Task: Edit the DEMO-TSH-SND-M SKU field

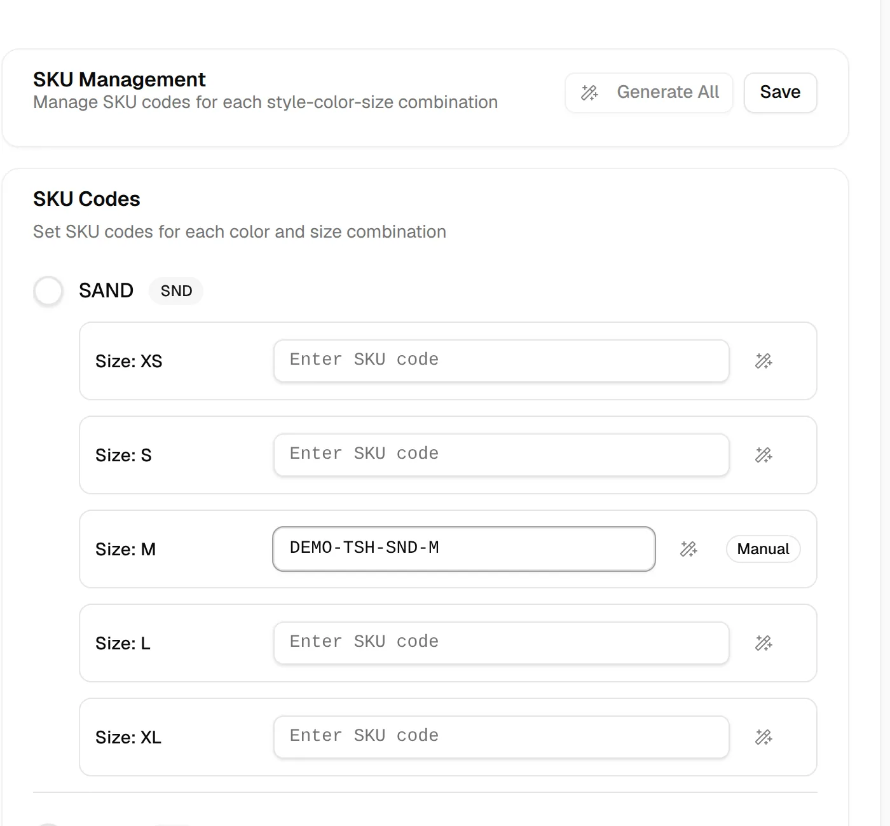Action: pos(464,549)
